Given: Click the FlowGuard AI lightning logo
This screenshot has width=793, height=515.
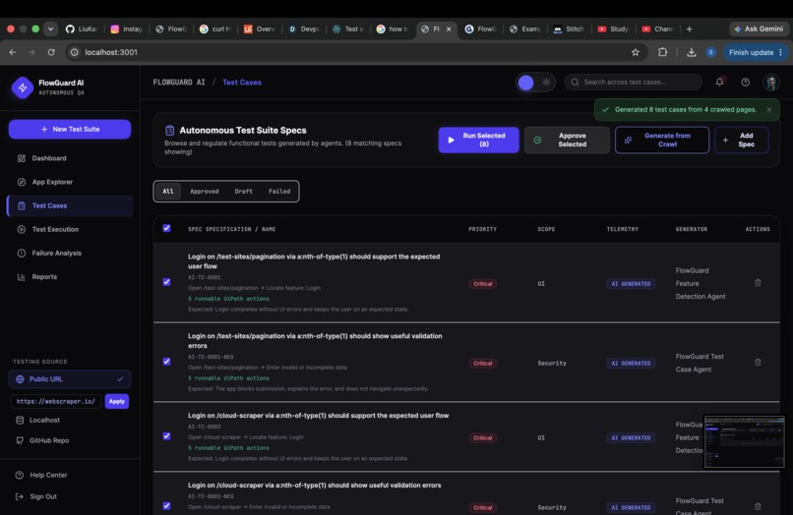Looking at the screenshot, I should [23, 87].
